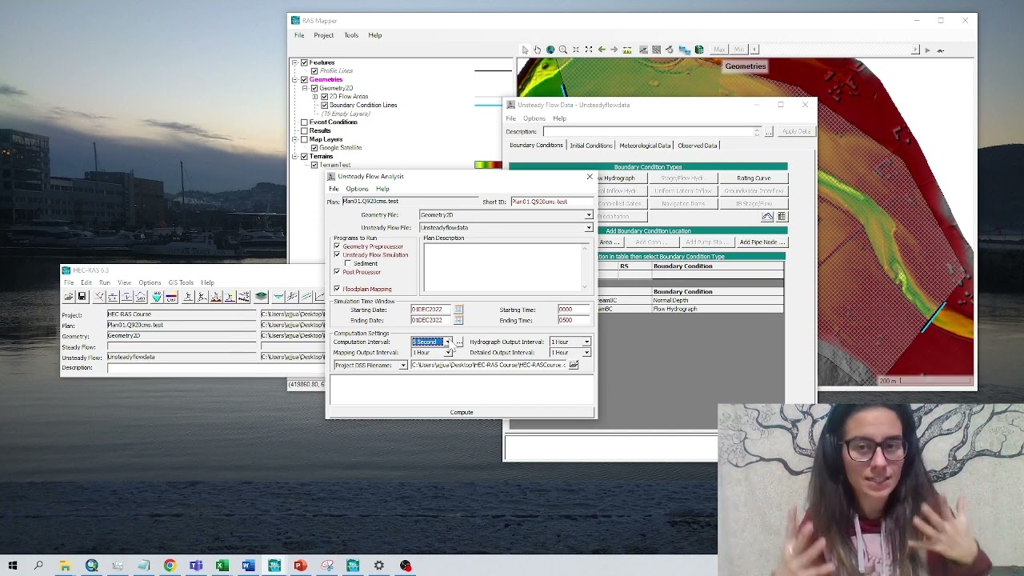Open PowerPoint from the taskbar
The width and height of the screenshot is (1024, 576).
[x=300, y=566]
